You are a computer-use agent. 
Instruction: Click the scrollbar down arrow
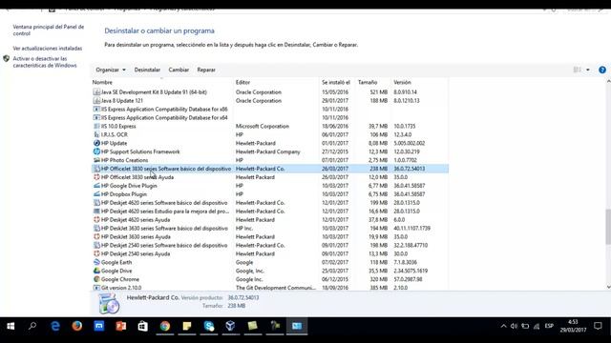pos(608,287)
